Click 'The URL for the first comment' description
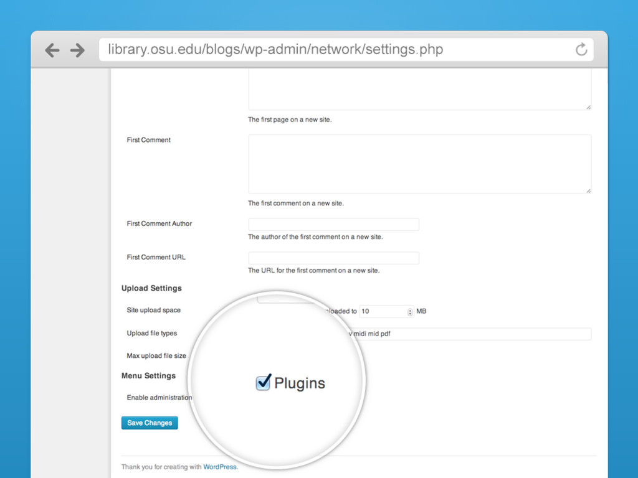The height and width of the screenshot is (478, 638). point(314,271)
